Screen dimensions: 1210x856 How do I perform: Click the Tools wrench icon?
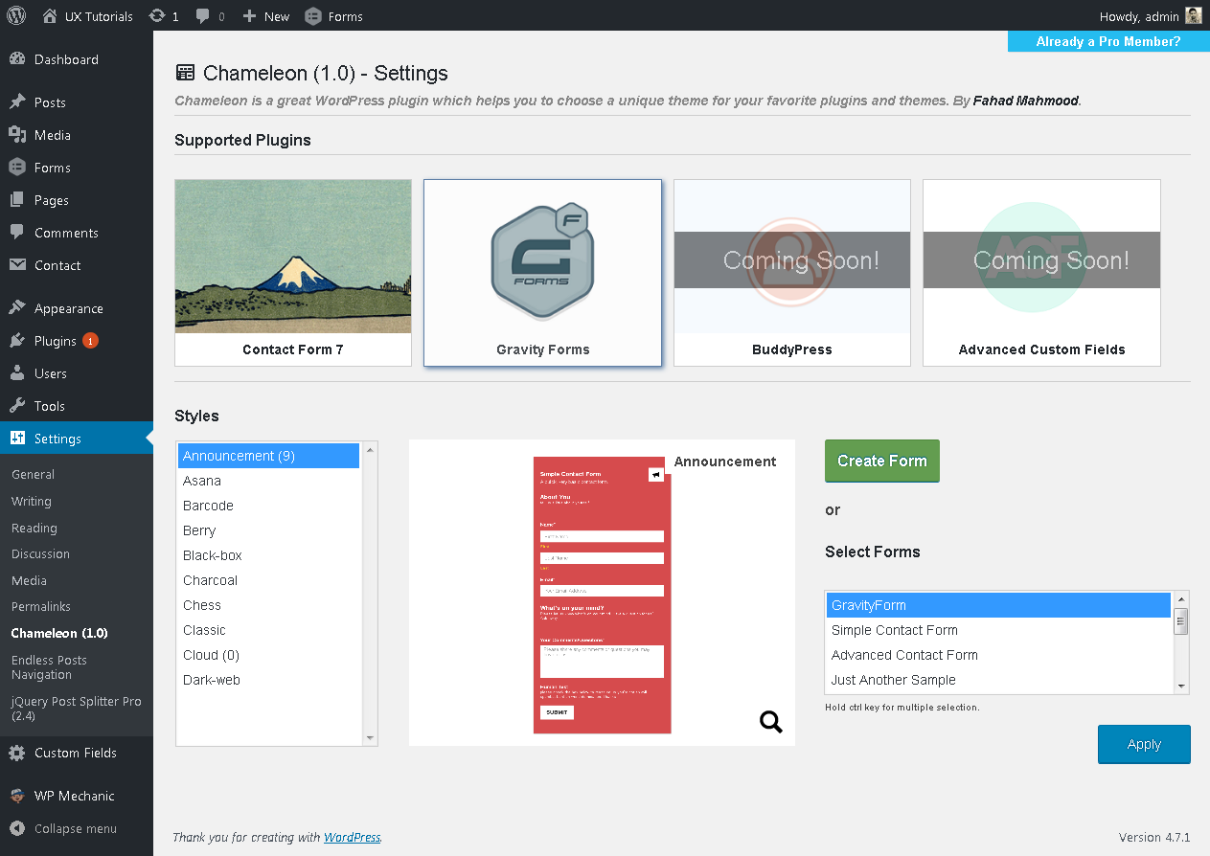coord(17,406)
